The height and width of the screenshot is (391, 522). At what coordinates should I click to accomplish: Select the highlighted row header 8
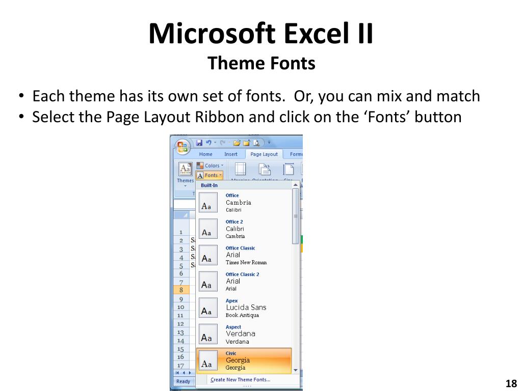pos(181,290)
